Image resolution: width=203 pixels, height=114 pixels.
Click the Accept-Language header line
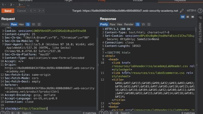(31, 98)
